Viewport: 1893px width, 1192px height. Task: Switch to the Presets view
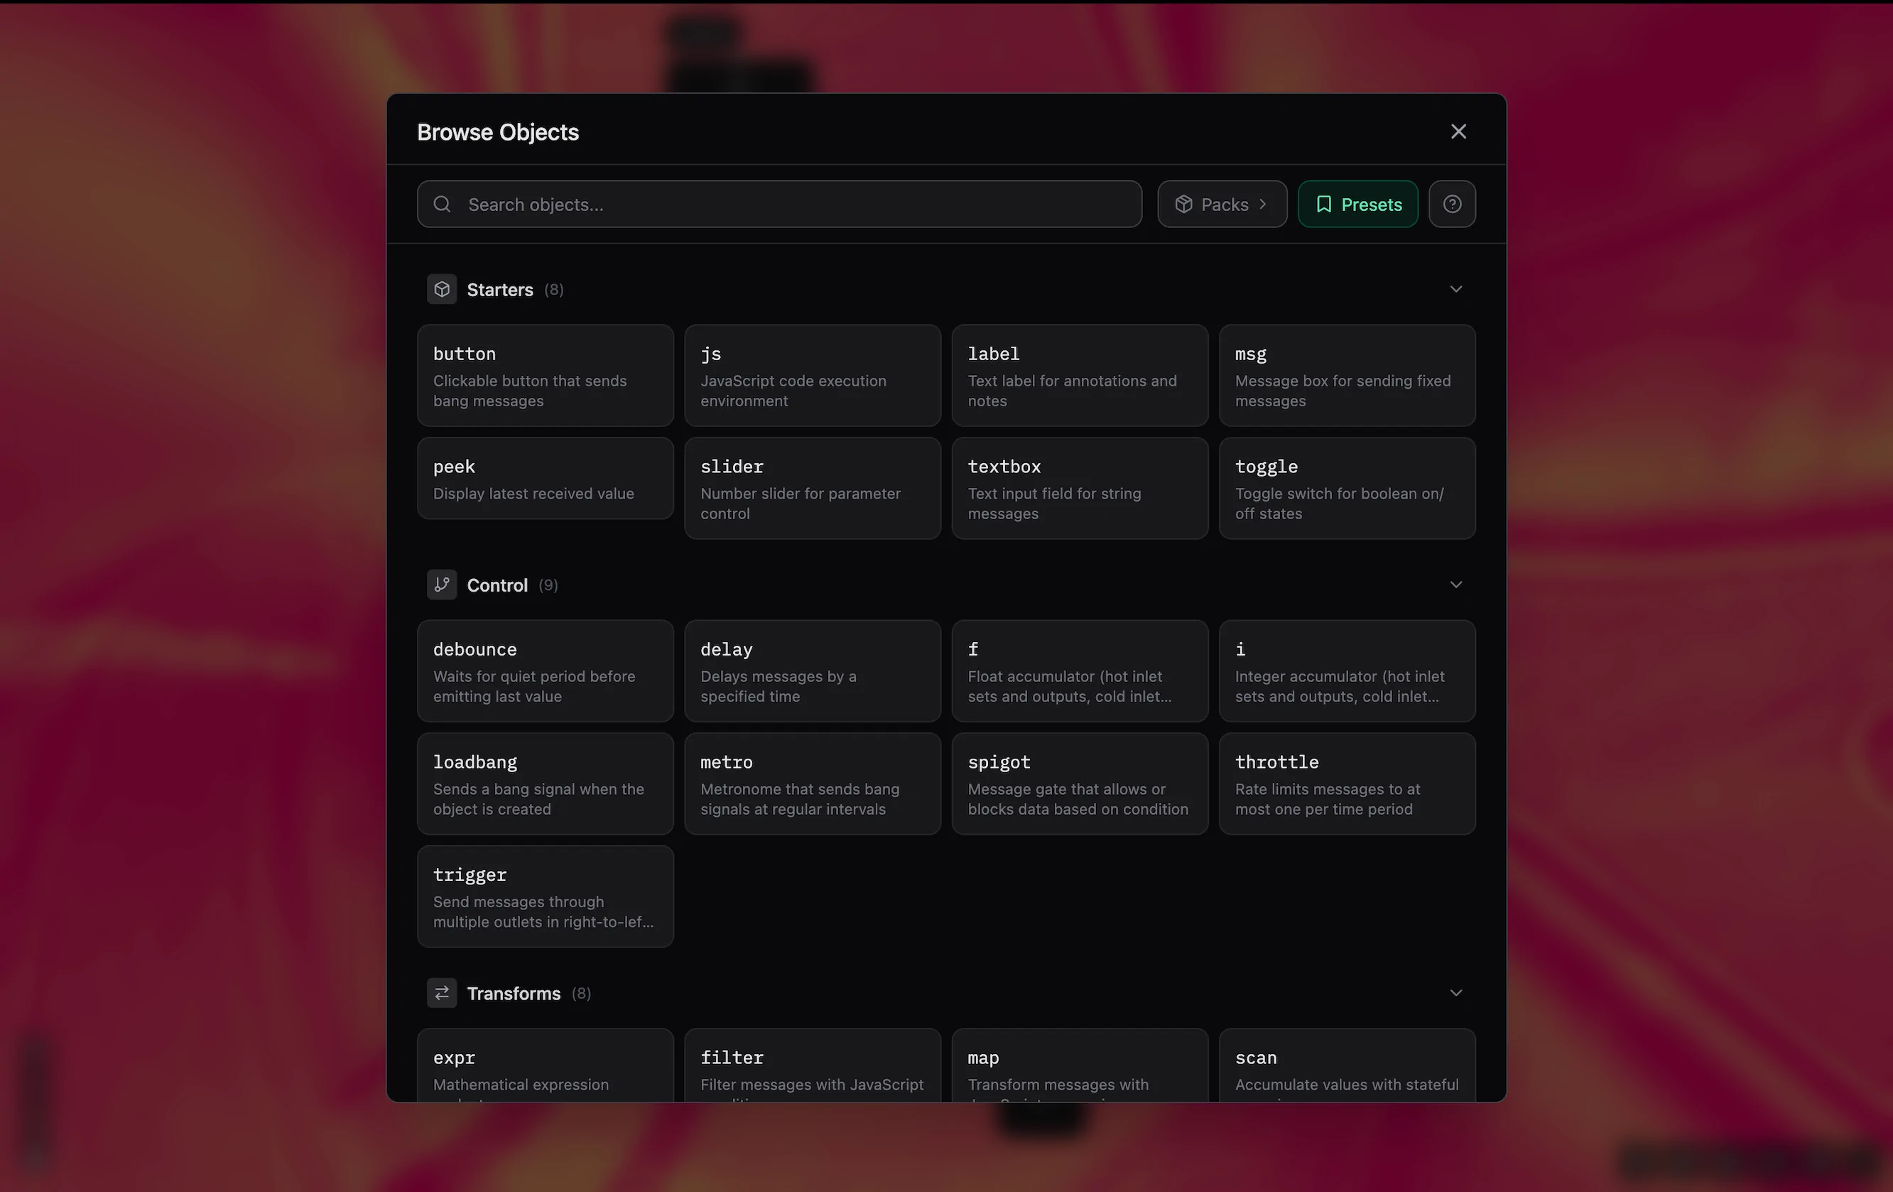pyautogui.click(x=1357, y=204)
